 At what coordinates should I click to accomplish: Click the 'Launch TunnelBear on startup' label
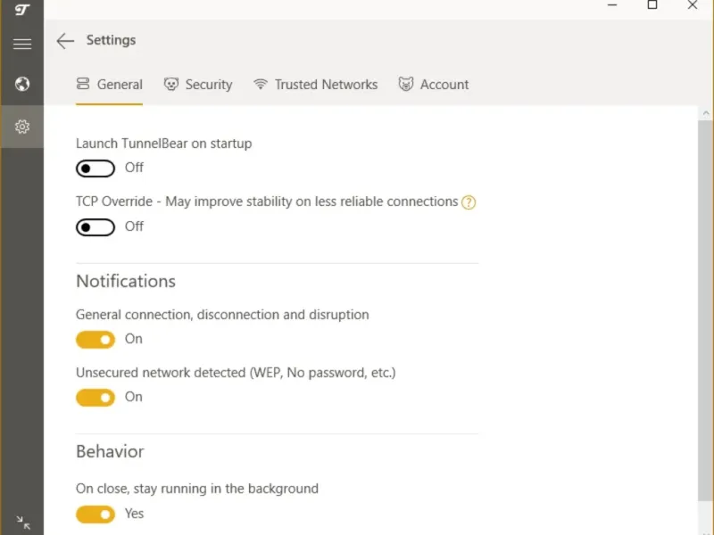click(x=164, y=144)
